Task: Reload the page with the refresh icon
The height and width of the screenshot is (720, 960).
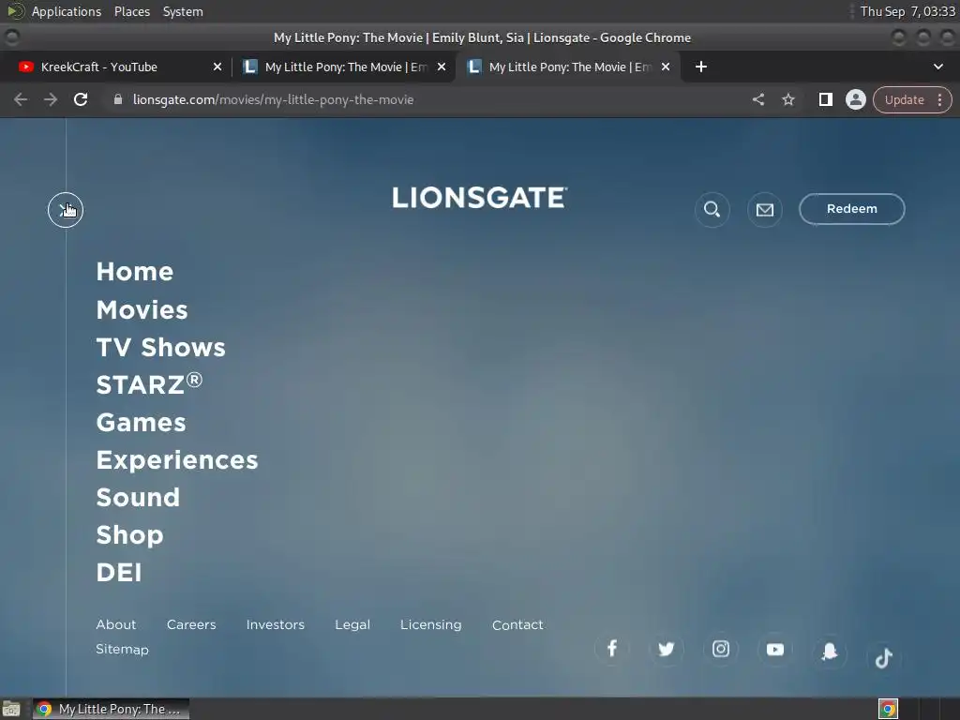Action: (81, 99)
